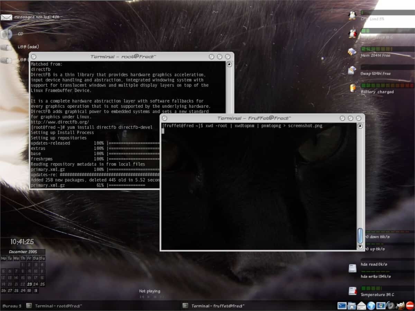
Task: Click the Not playing media display
Action: (x=150, y=291)
